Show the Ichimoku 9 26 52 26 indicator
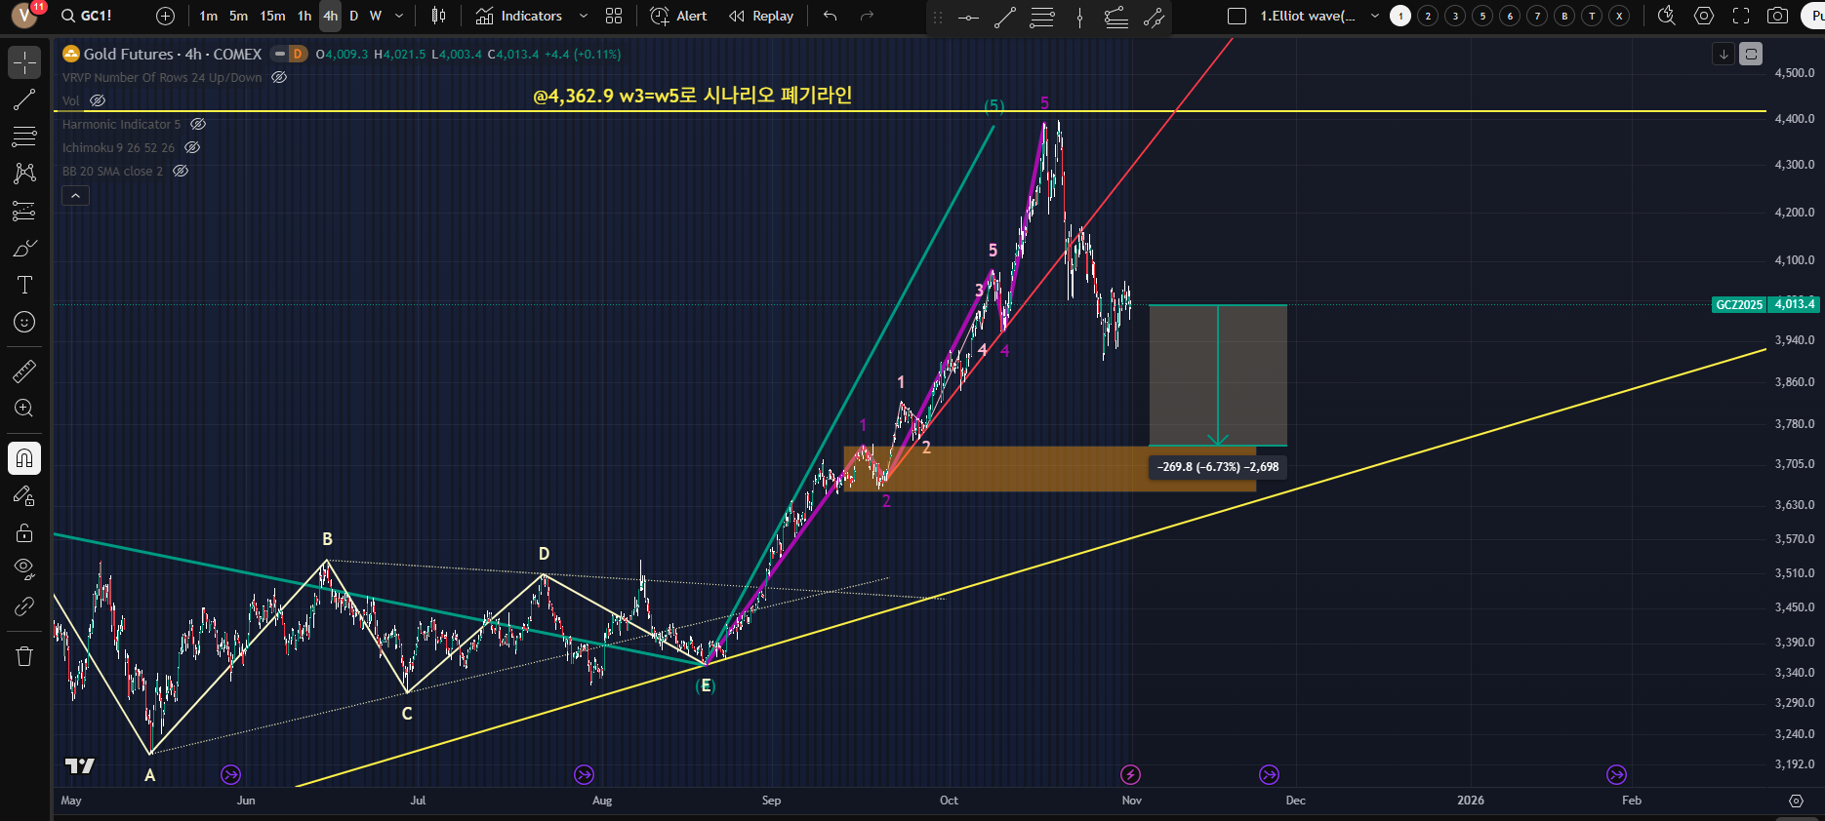 click(192, 147)
